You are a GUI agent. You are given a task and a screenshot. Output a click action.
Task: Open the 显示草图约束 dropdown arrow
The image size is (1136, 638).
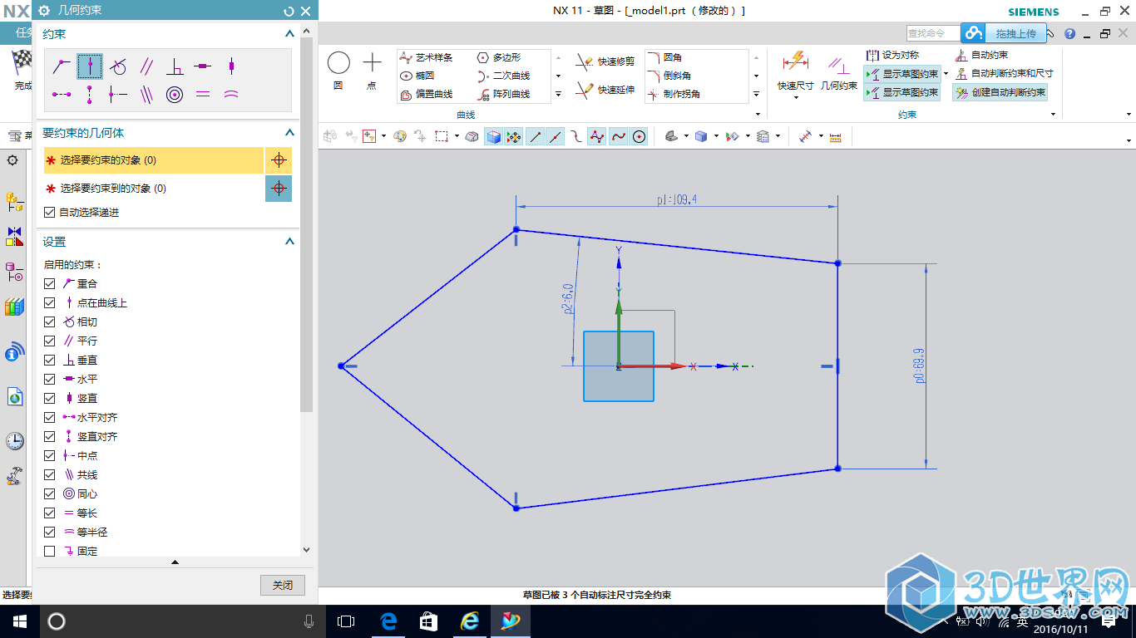coord(946,74)
